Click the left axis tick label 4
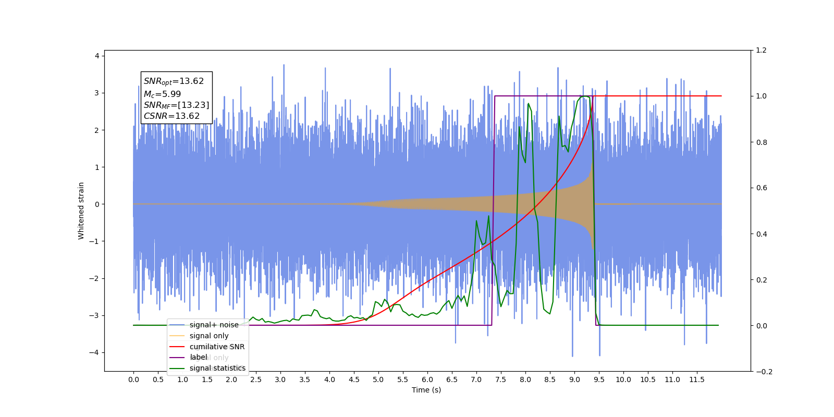The image size is (834, 417). pyautogui.click(x=97, y=56)
